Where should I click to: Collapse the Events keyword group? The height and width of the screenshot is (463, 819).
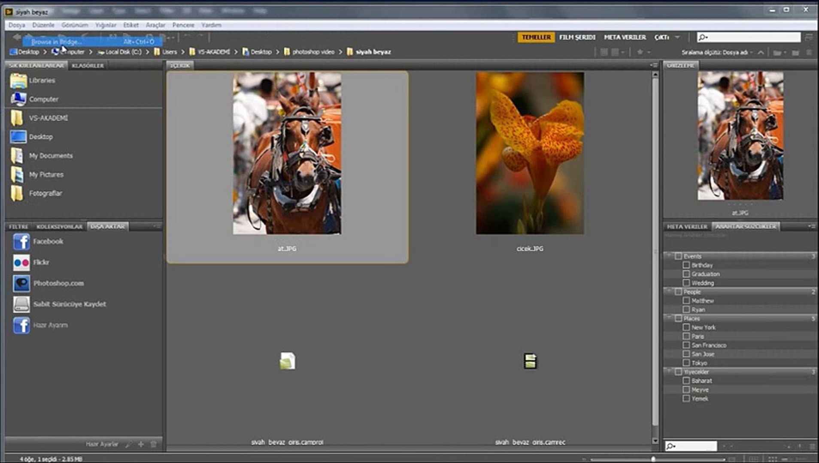click(669, 256)
